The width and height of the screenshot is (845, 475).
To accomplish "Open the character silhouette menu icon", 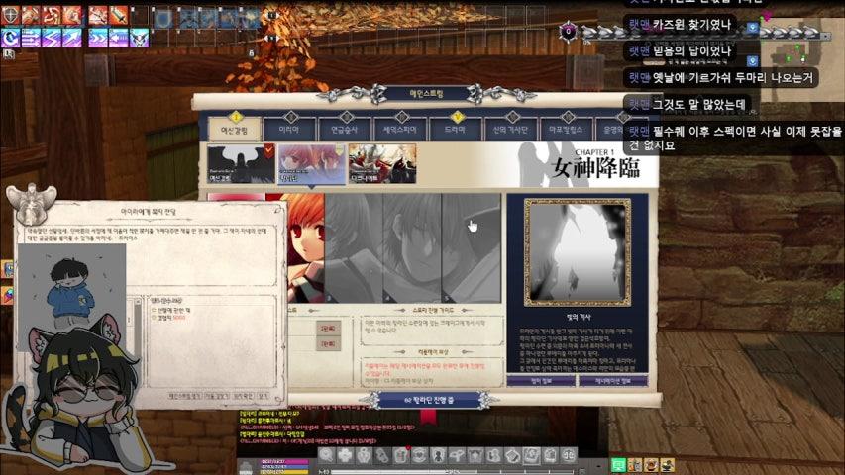I will (x=439, y=455).
